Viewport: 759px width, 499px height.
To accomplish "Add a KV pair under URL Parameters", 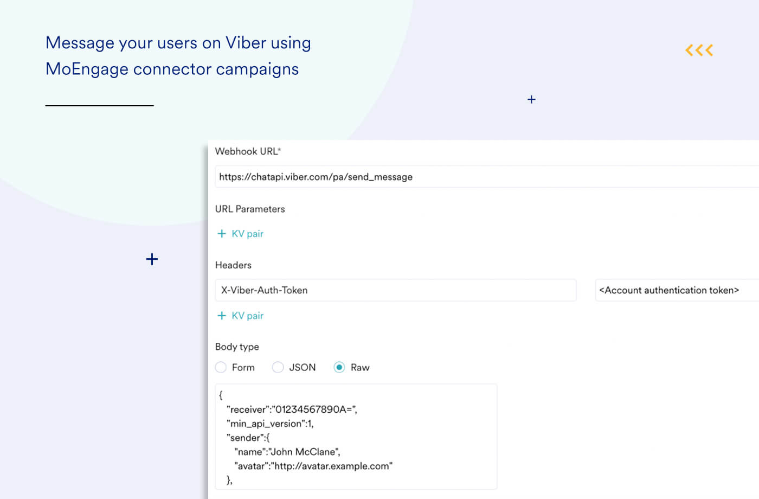I will (x=240, y=234).
